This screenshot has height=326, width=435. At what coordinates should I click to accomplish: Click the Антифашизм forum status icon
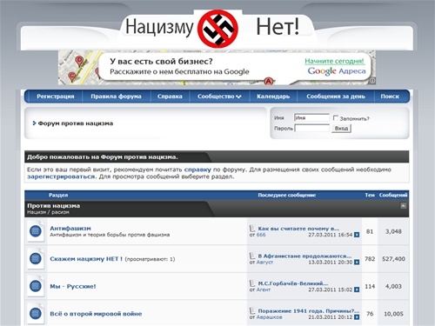point(36,231)
